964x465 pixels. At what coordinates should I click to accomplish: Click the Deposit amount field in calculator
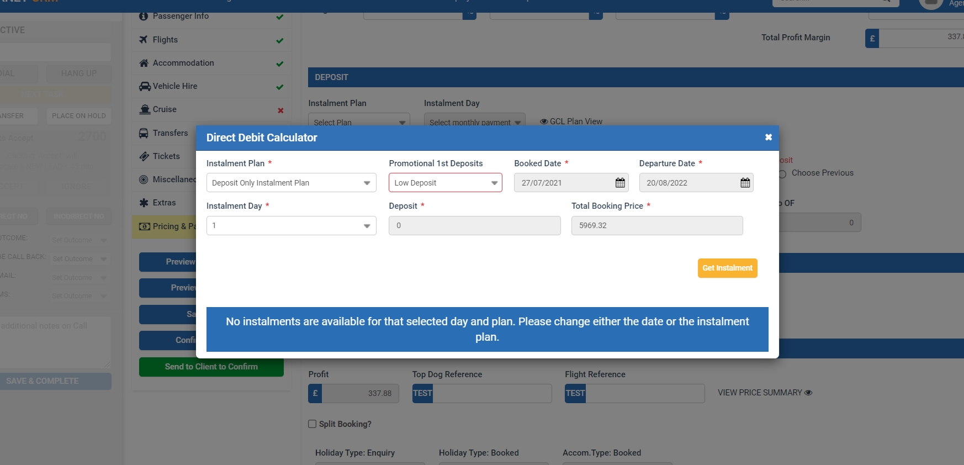pos(475,225)
